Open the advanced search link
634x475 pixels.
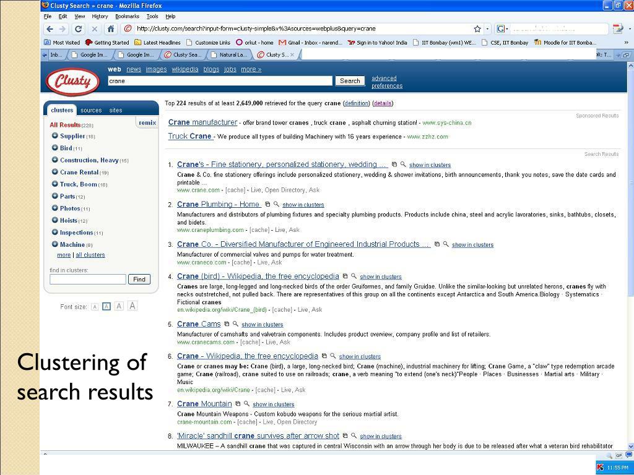pos(384,79)
